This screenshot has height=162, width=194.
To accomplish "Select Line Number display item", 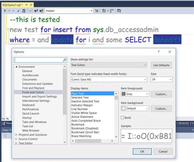I will 79,109.
